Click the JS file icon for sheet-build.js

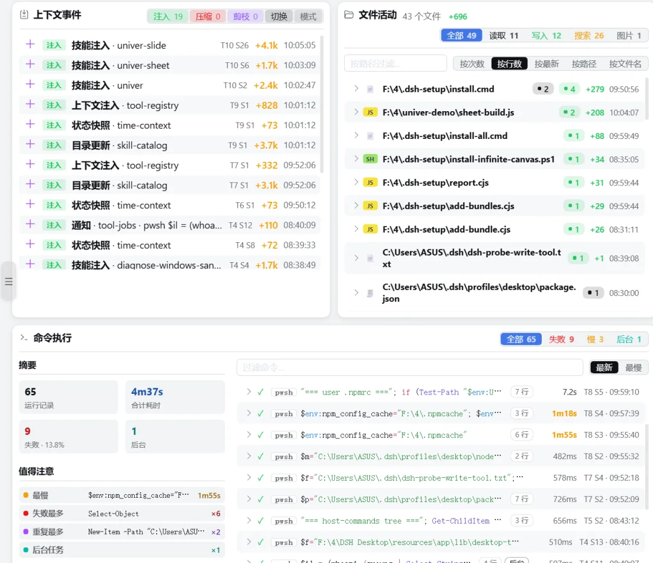pyautogui.click(x=370, y=112)
